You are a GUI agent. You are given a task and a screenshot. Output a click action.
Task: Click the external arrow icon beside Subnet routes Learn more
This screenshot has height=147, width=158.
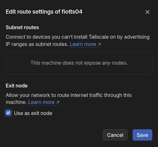(x=99, y=44)
